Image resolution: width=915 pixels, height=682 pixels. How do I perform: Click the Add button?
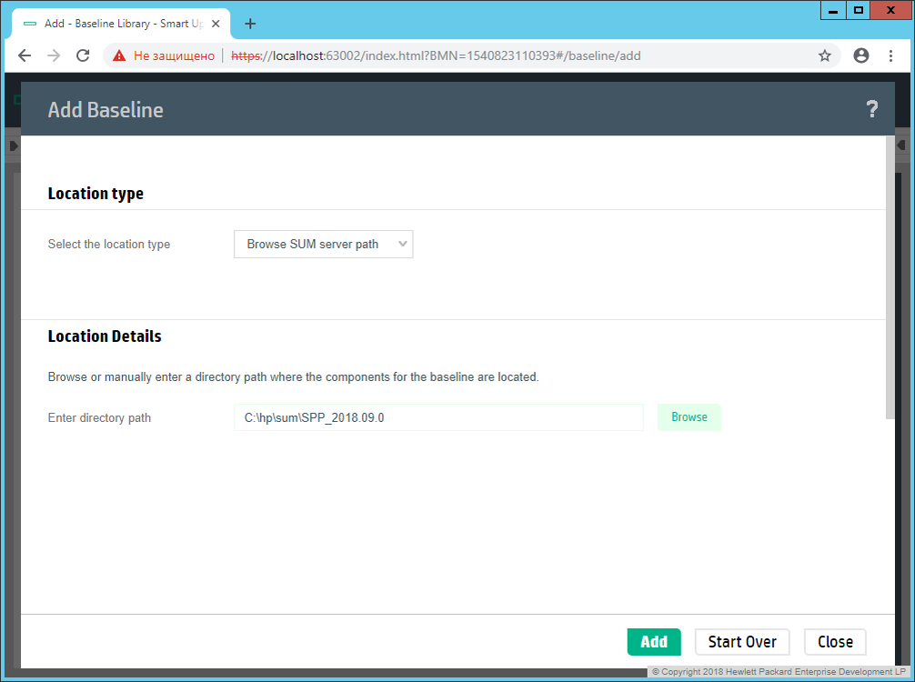point(654,642)
